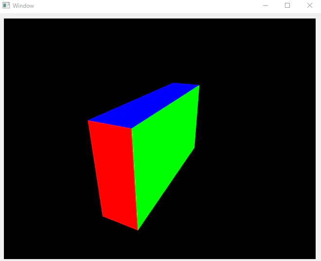Image resolution: width=321 pixels, height=261 pixels.
Task: Click the bottom-left corner of the red face
Action: point(103,216)
